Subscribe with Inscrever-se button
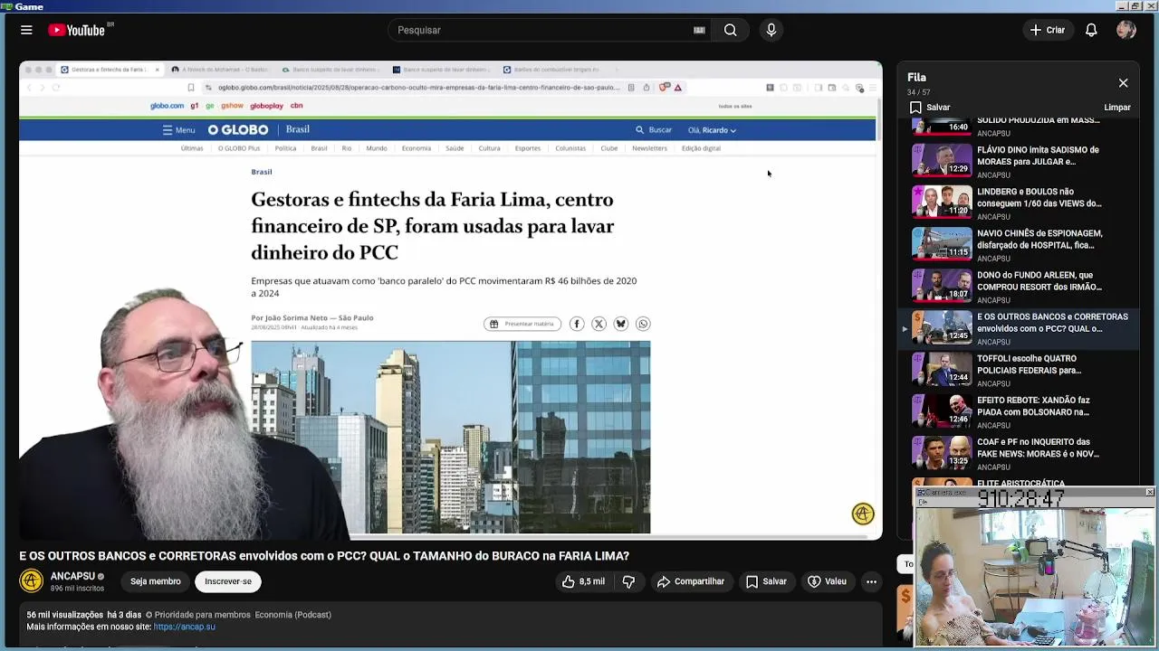The width and height of the screenshot is (1159, 651). 228,581
